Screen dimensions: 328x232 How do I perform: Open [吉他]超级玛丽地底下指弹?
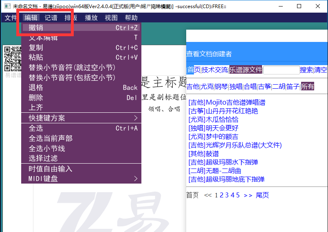[x=227, y=179]
